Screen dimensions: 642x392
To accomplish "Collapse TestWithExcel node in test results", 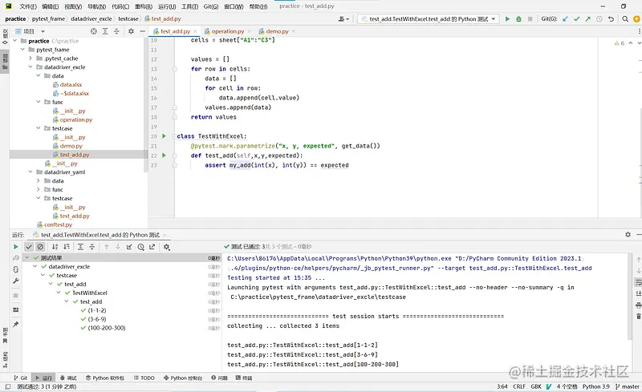I will click(59, 293).
